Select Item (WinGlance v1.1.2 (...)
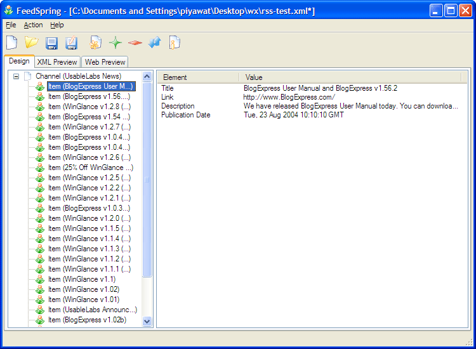 click(89, 259)
